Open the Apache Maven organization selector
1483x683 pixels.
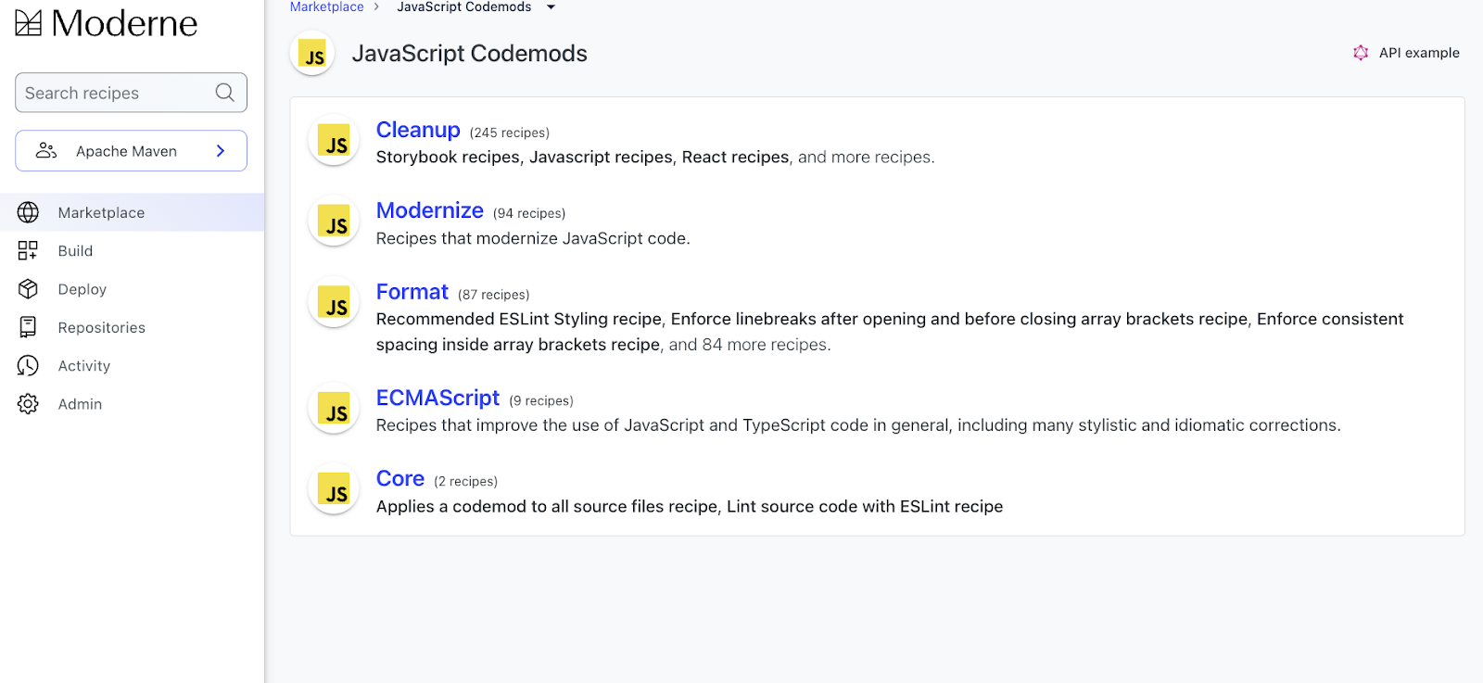(x=131, y=151)
